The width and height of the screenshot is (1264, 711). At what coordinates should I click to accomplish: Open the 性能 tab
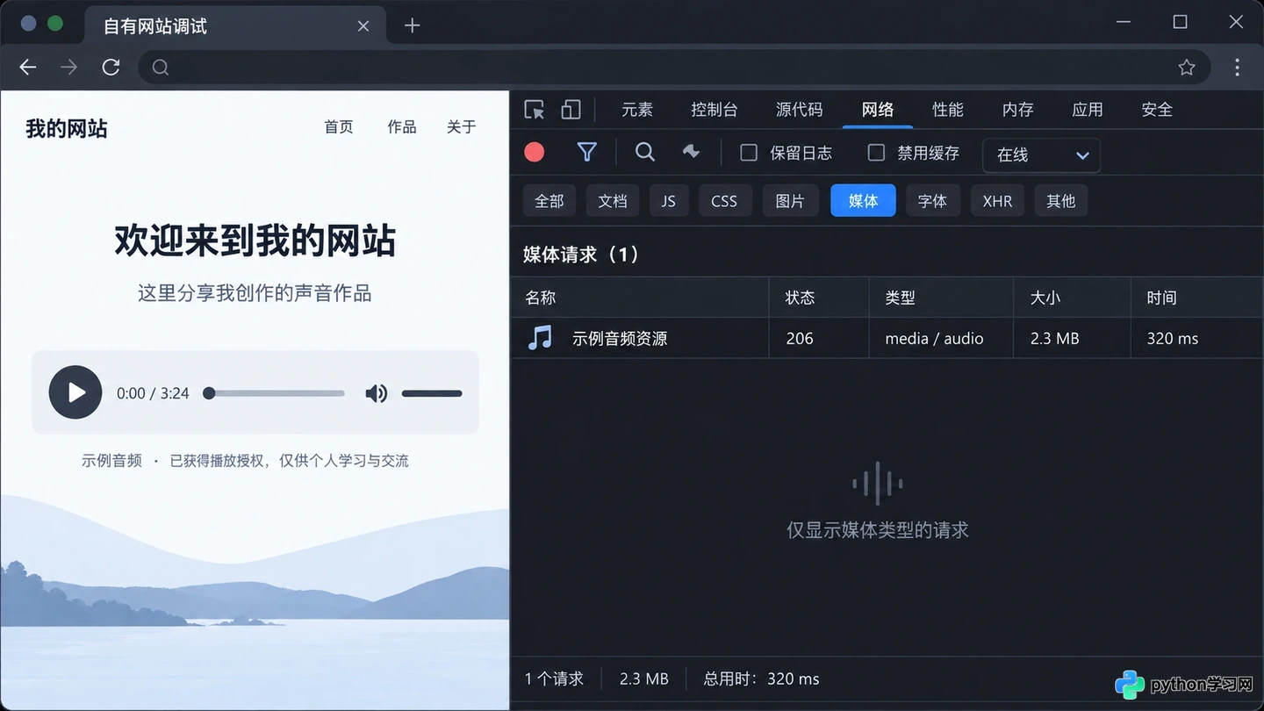[x=948, y=110]
